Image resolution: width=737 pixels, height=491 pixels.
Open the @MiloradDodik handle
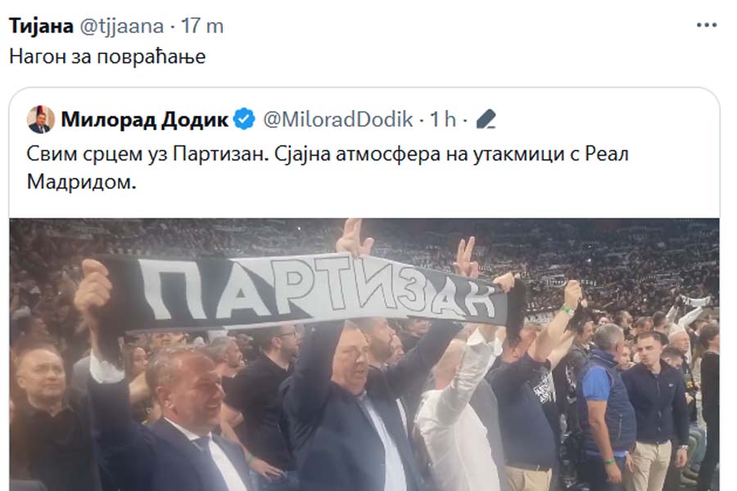tap(338, 119)
